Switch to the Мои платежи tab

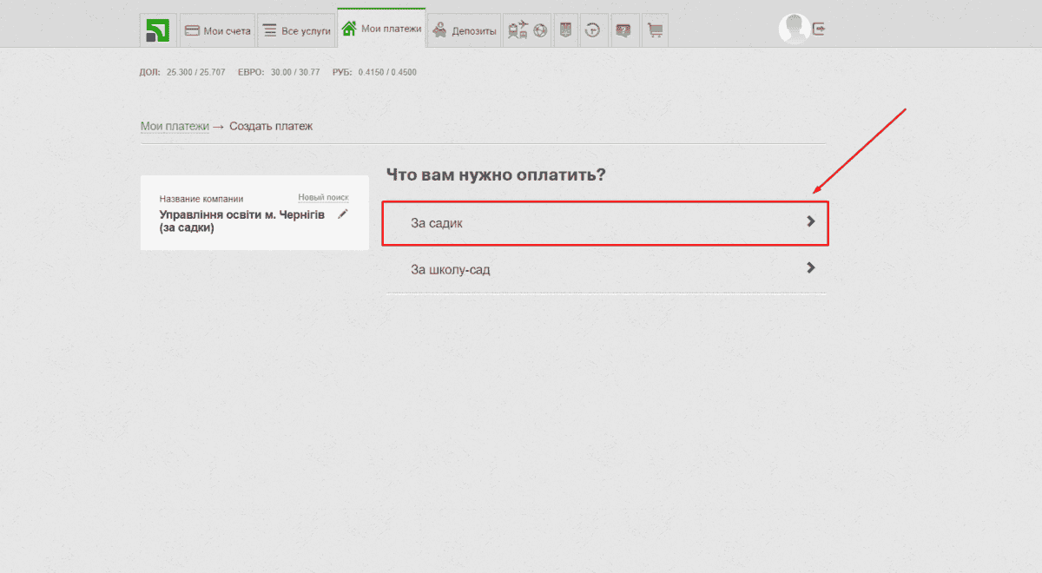[x=381, y=29]
